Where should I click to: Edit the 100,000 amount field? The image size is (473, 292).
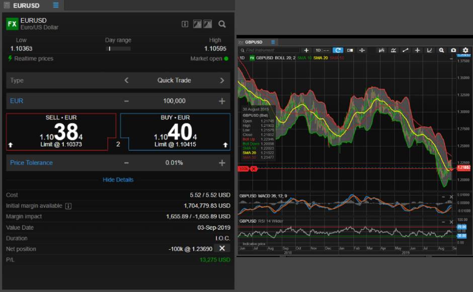[x=175, y=101]
